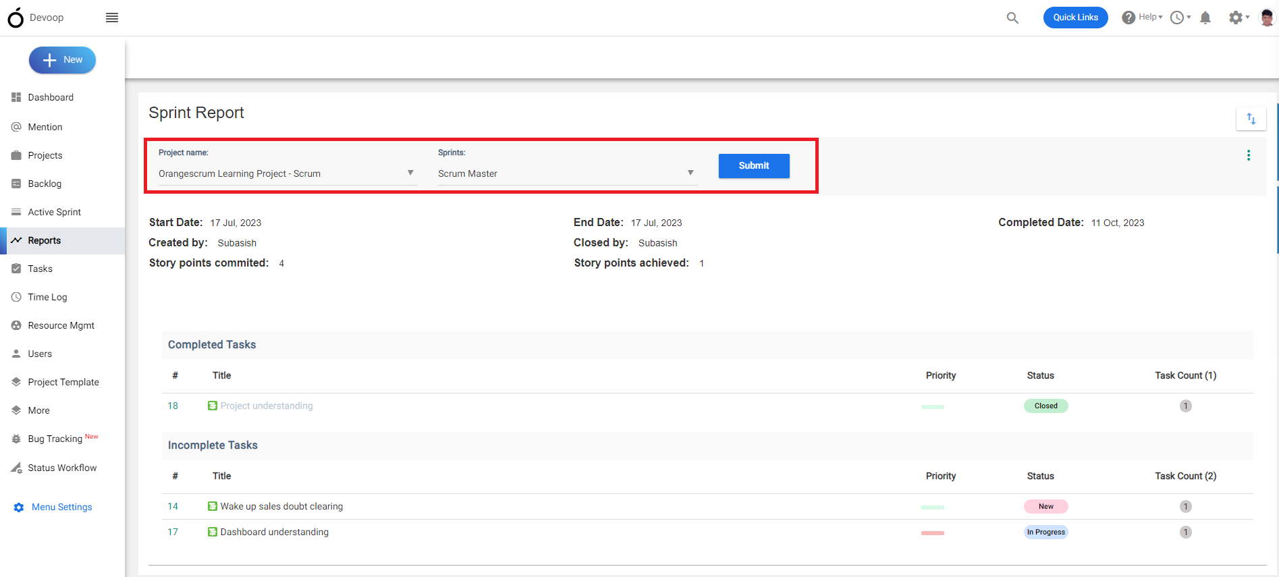Image resolution: width=1279 pixels, height=577 pixels.
Task: Click the Reports chart icon
Action: point(16,240)
